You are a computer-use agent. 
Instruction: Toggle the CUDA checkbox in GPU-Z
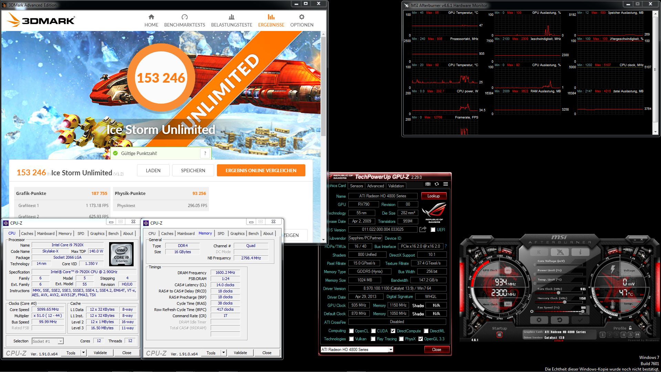(x=373, y=331)
